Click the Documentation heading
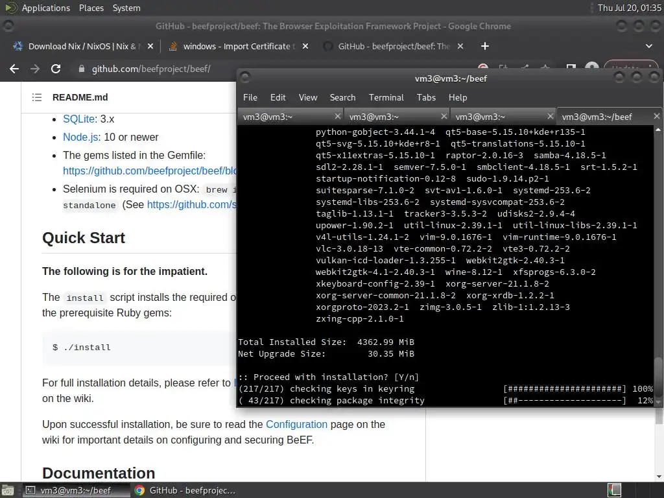Viewport: 664px width, 498px height. tap(99, 473)
